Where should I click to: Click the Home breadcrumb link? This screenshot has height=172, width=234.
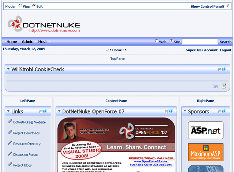pos(117,50)
